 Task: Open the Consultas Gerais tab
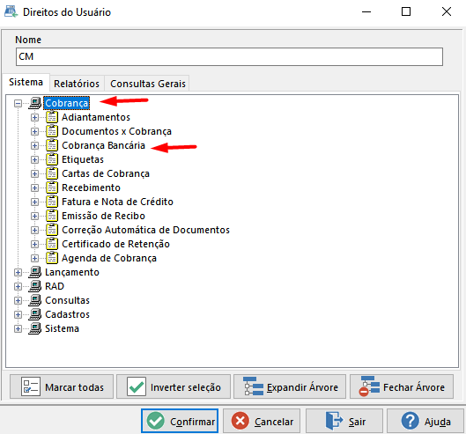(x=148, y=84)
